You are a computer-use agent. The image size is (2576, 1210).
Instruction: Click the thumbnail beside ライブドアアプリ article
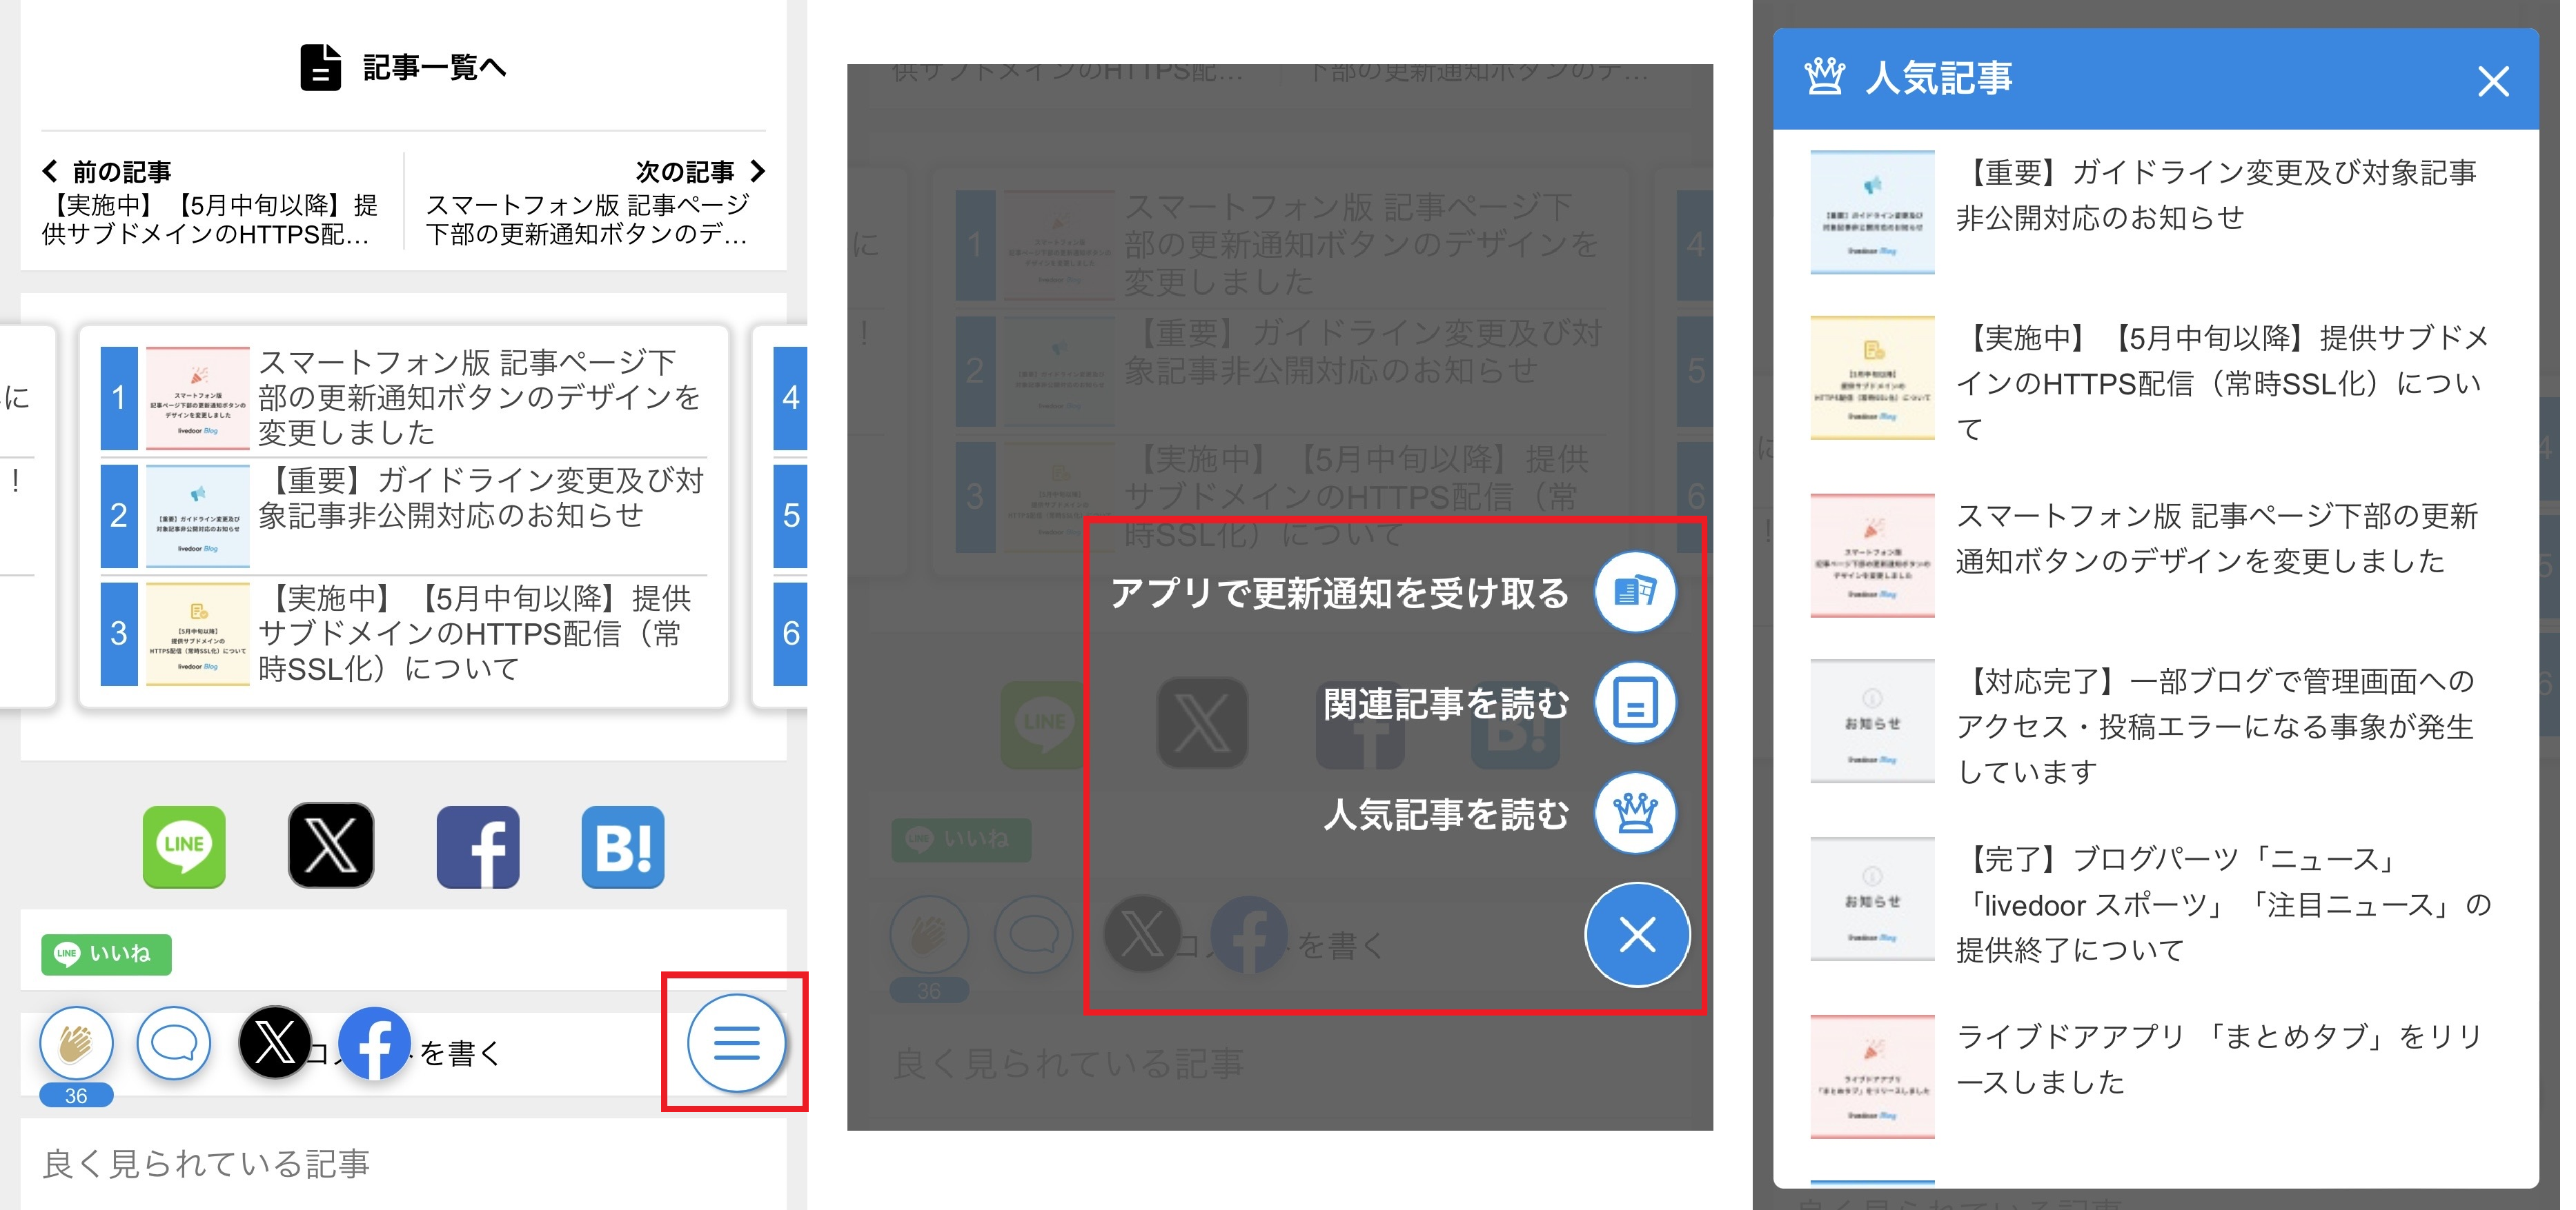click(x=1872, y=1077)
